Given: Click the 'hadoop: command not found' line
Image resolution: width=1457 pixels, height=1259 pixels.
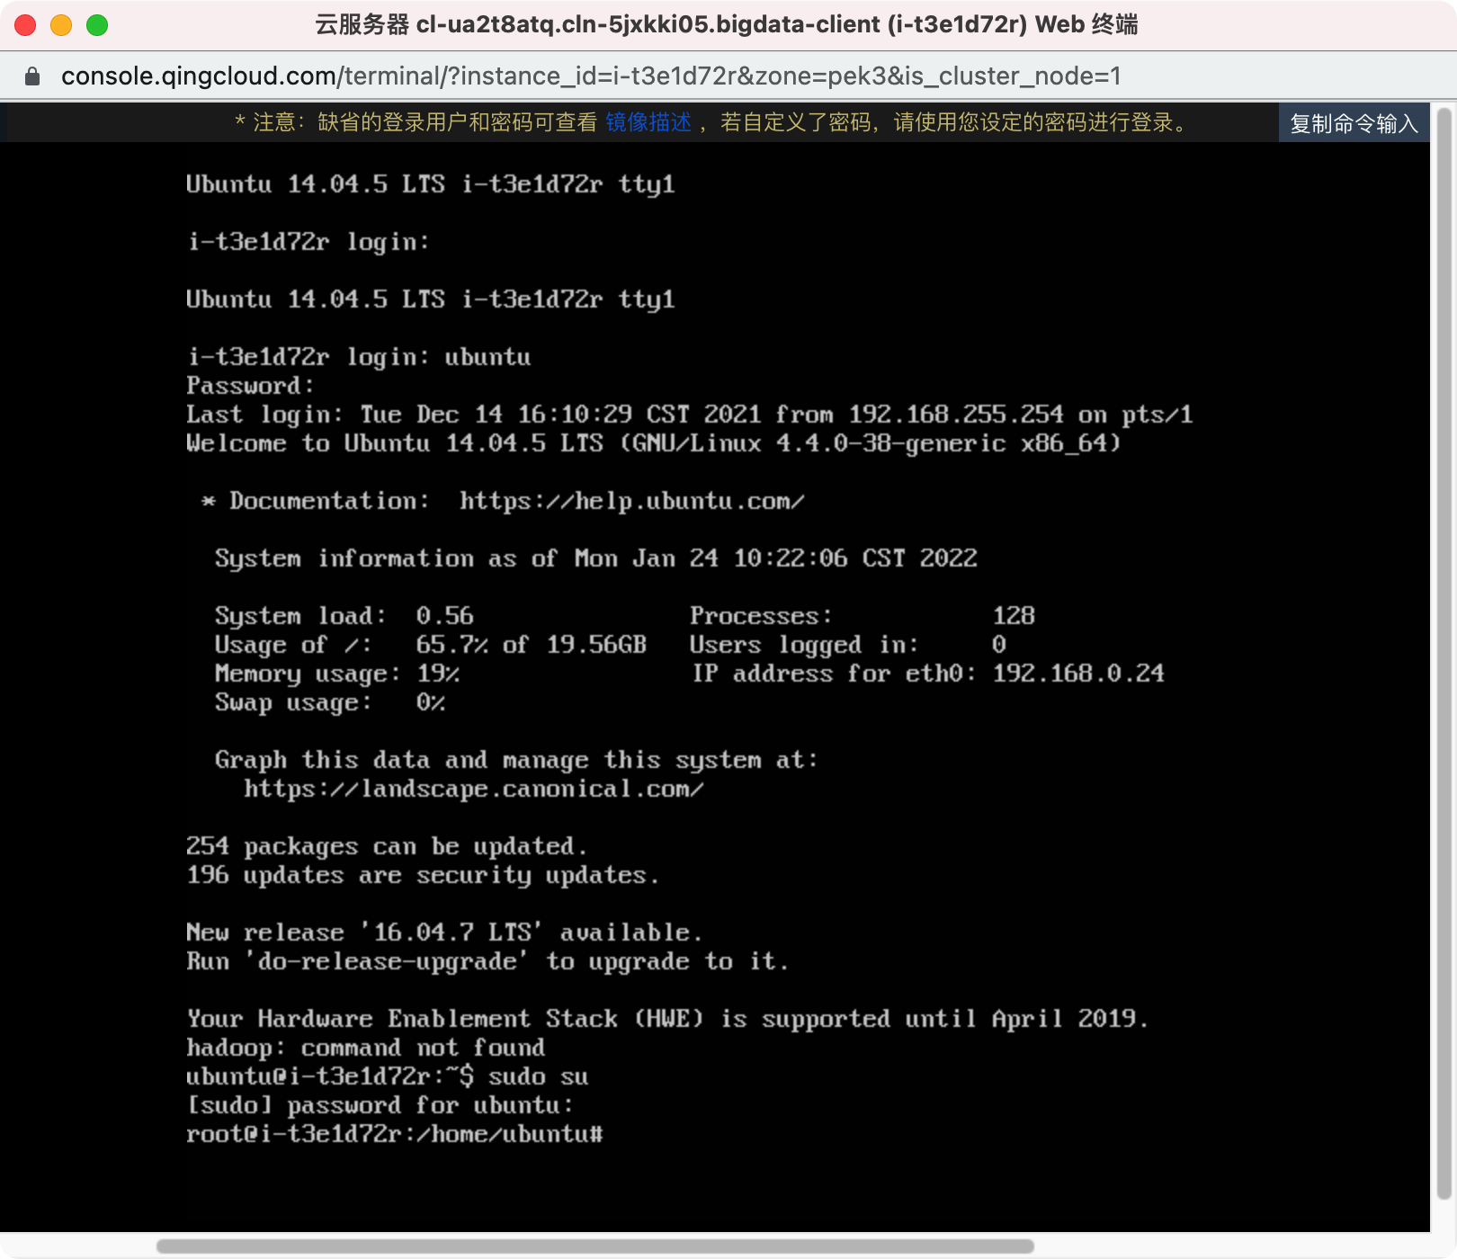Looking at the screenshot, I should tap(365, 1048).
